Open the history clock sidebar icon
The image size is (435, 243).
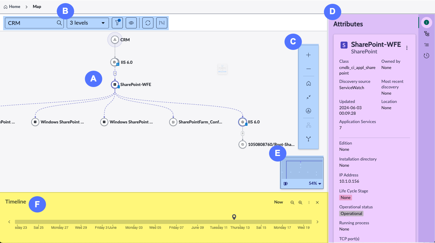(x=427, y=55)
